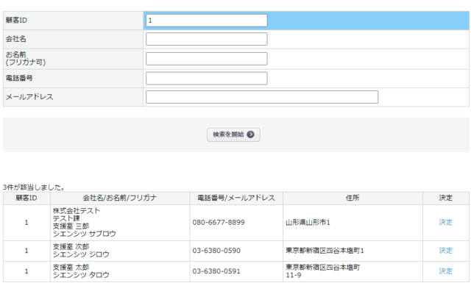The width and height of the screenshot is (471, 308).
Task: Click the 株式会社テスト name cell
Action: pos(77,211)
